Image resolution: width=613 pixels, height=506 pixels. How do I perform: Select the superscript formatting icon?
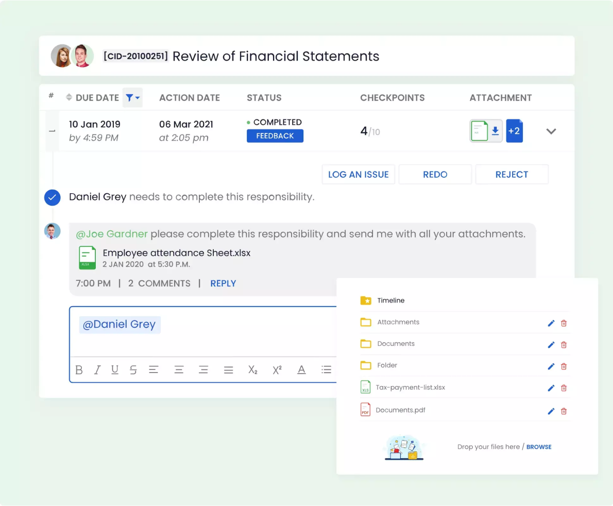pyautogui.click(x=277, y=369)
